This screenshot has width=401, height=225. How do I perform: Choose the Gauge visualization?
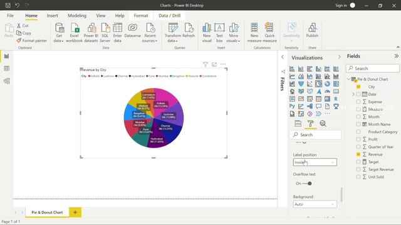[327, 91]
